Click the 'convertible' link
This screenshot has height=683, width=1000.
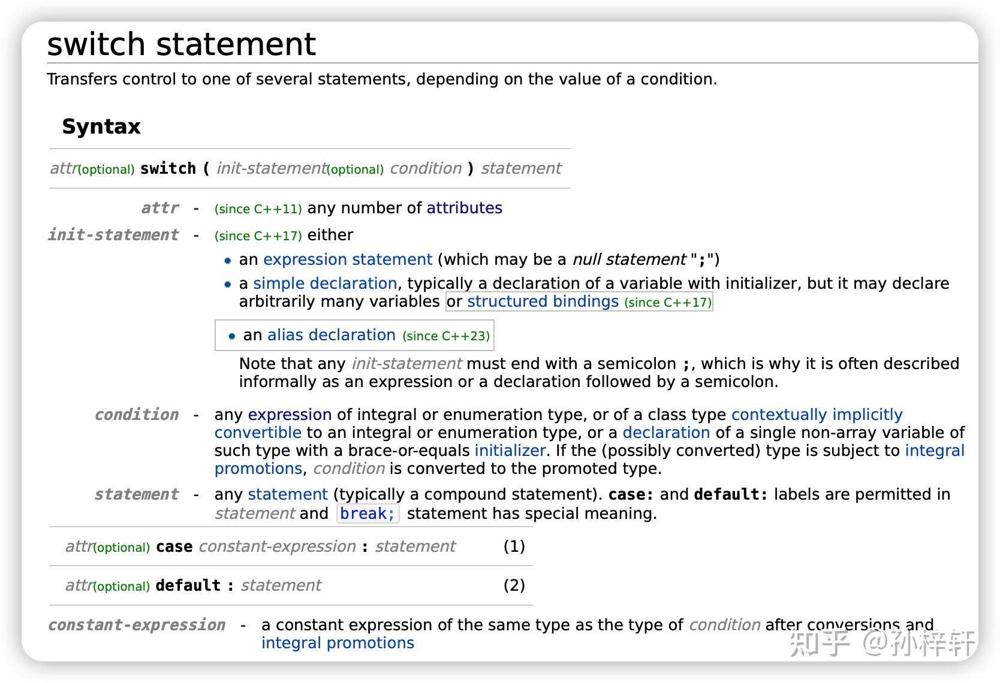(258, 433)
